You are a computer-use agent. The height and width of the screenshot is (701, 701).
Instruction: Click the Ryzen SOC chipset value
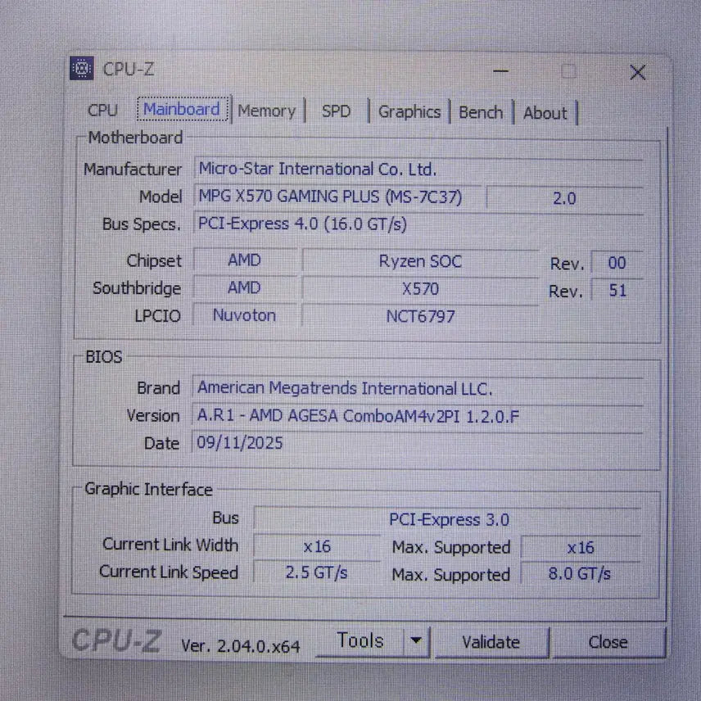click(420, 261)
